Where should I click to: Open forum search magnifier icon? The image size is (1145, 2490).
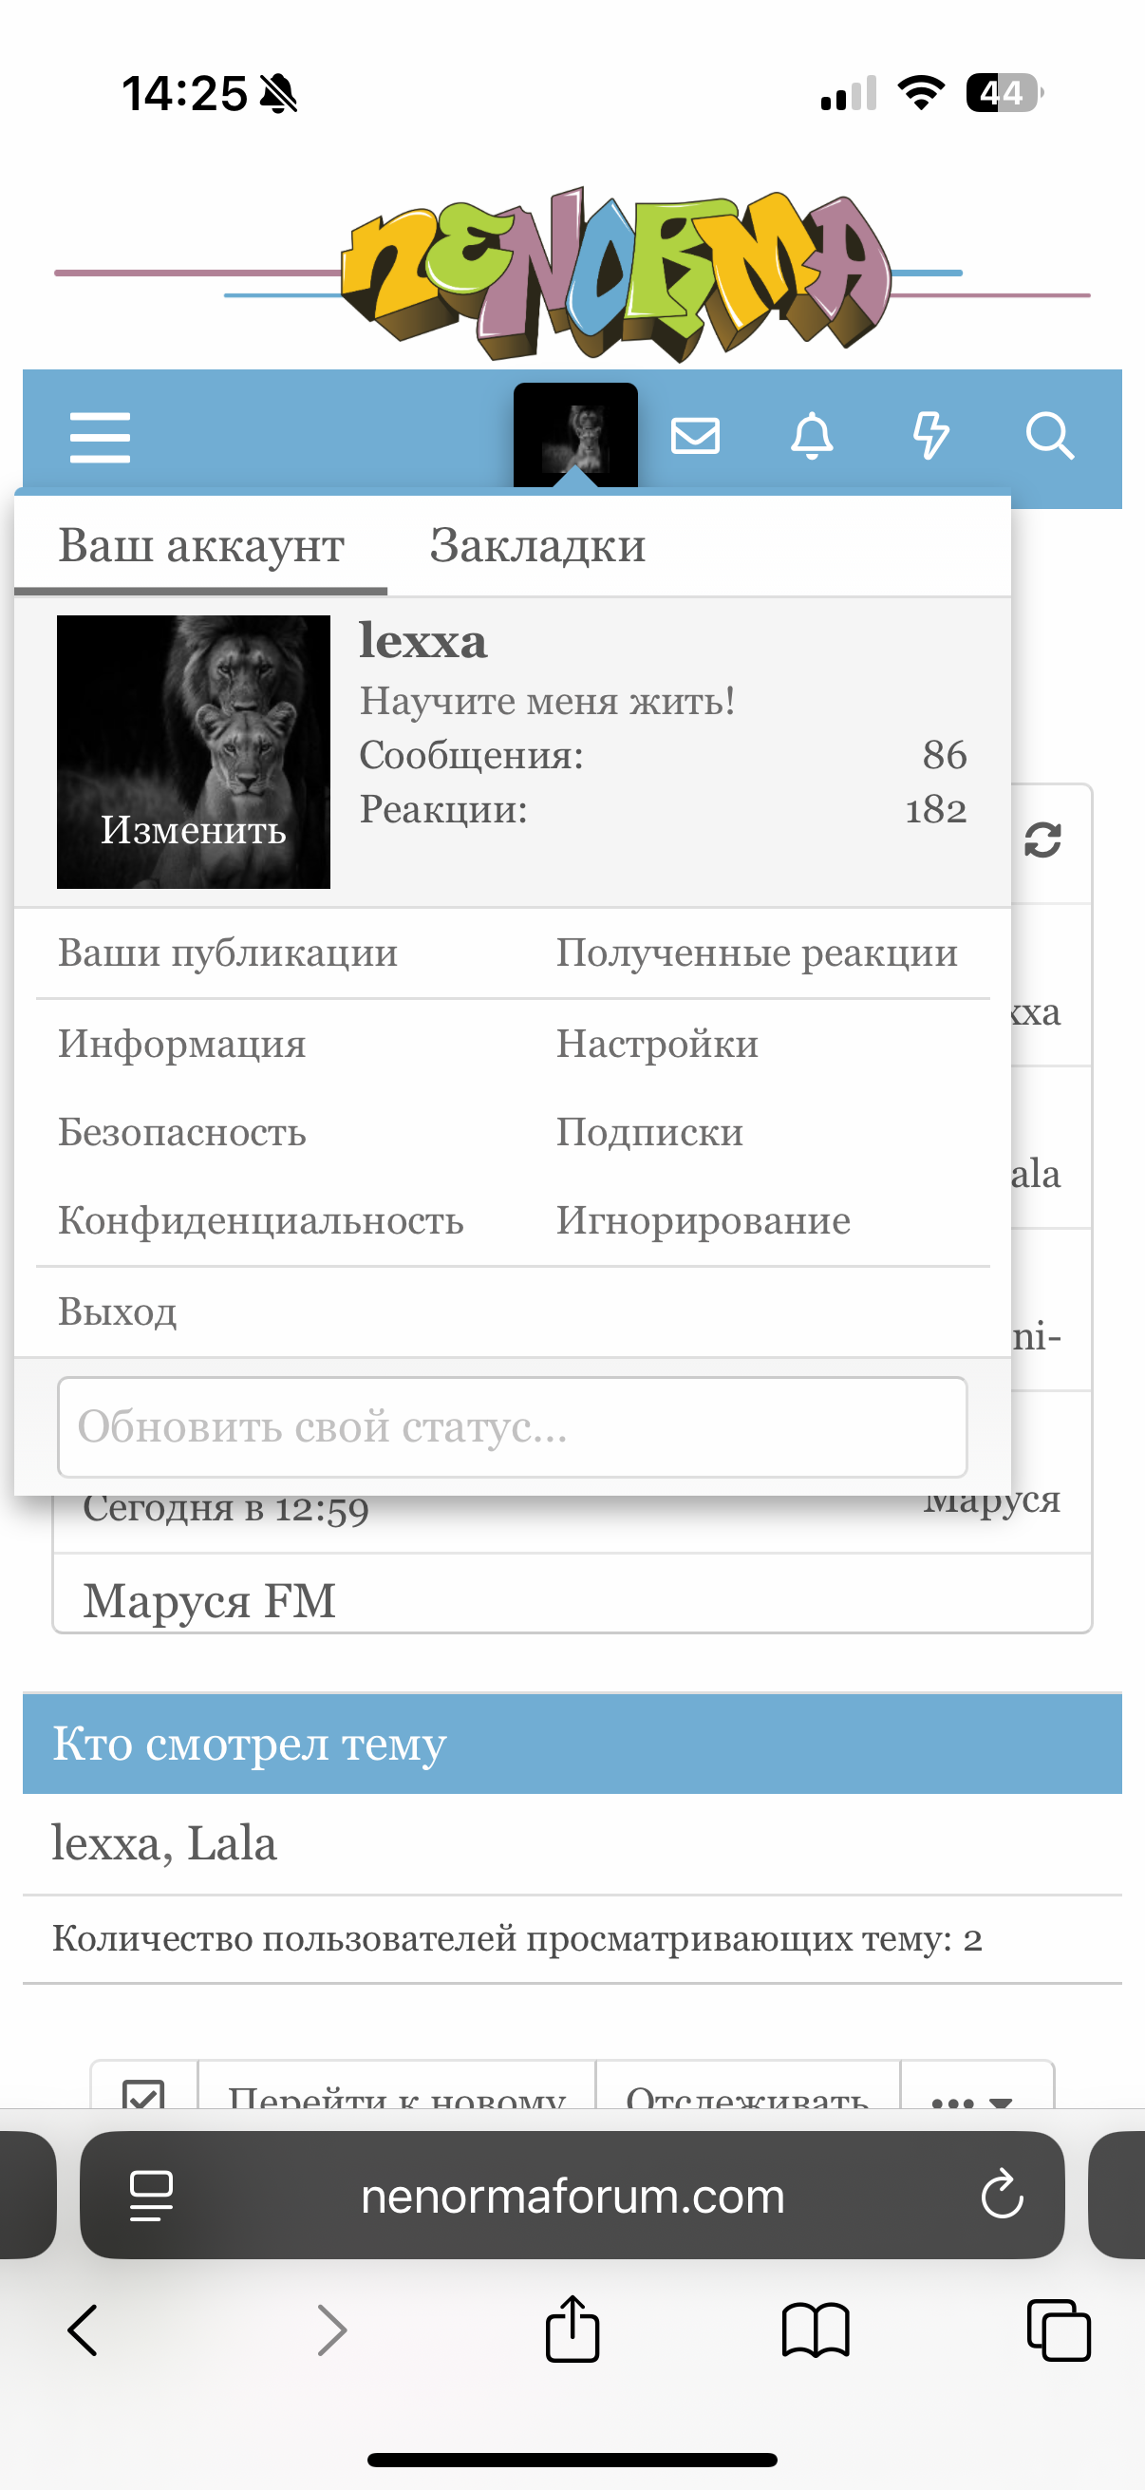[x=1048, y=436]
